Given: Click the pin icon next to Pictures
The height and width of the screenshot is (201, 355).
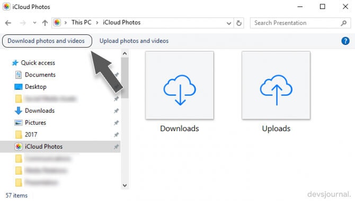Looking at the screenshot, I should [x=116, y=123].
